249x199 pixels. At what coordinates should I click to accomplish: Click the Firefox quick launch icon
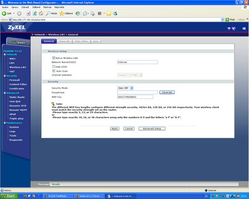25,196
